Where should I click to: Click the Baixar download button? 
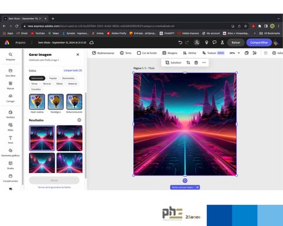click(236, 42)
